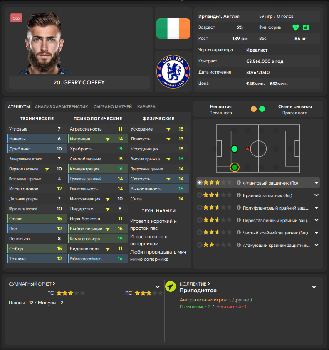This screenshot has width=329, height=350.
Task: Select Полуфланговый крайний защитник radio button
Action: (200, 207)
